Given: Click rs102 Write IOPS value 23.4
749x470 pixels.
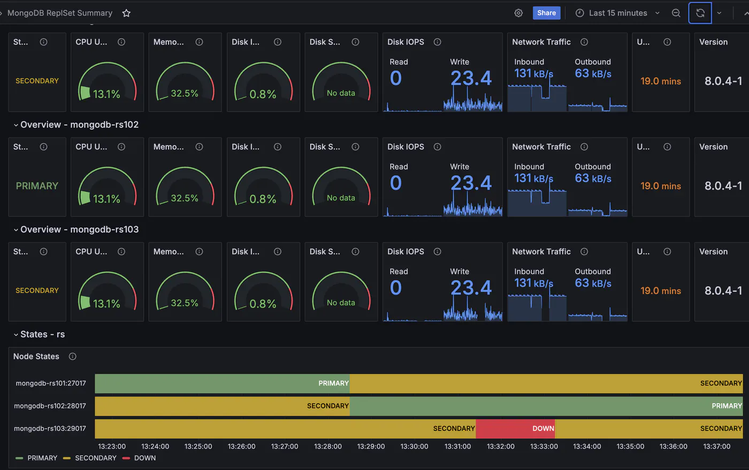Looking at the screenshot, I should click(x=471, y=183).
